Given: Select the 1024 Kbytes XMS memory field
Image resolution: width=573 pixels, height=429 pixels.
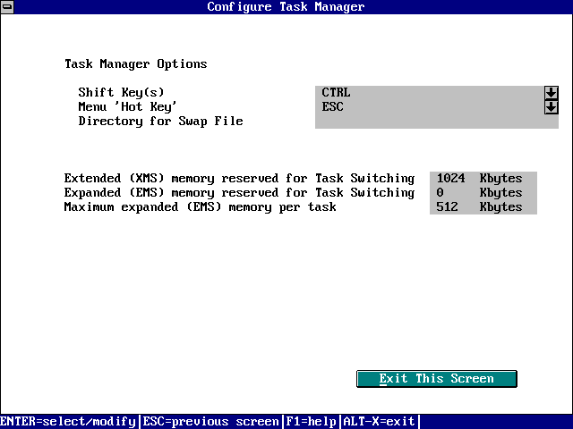Looking at the screenshot, I should [483, 179].
